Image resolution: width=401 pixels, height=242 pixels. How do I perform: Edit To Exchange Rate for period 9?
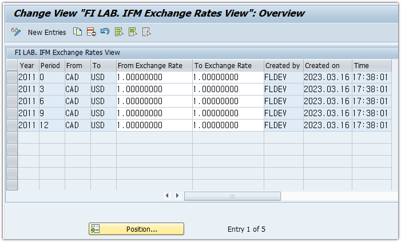228,113
